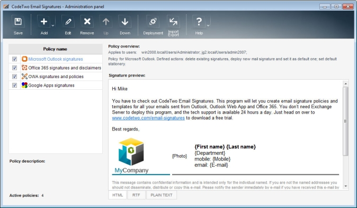Click the mobile: {Mobile} line
357x208 pixels.
(x=212, y=159)
